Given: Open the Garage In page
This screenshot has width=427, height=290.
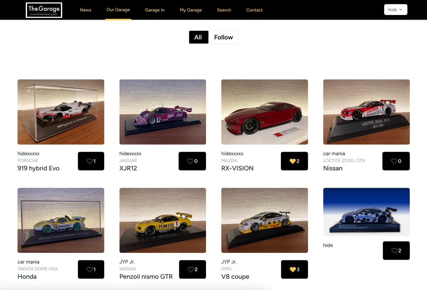Looking at the screenshot, I should click(155, 10).
